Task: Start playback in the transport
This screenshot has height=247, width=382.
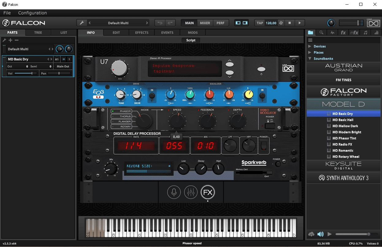Action: coord(300,23)
